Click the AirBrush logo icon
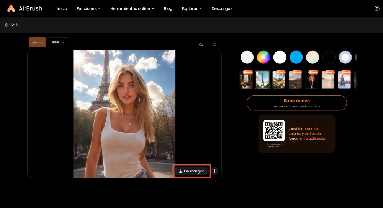Viewport: 383px width, 208px height. [x=11, y=8]
